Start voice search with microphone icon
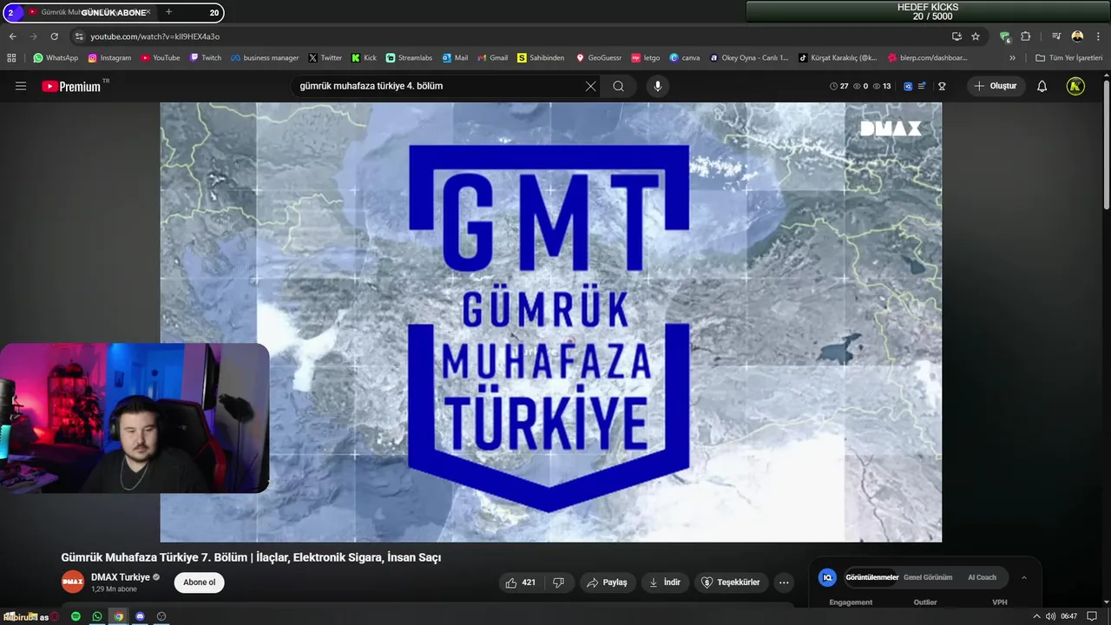This screenshot has width=1111, height=625. pyautogui.click(x=657, y=86)
